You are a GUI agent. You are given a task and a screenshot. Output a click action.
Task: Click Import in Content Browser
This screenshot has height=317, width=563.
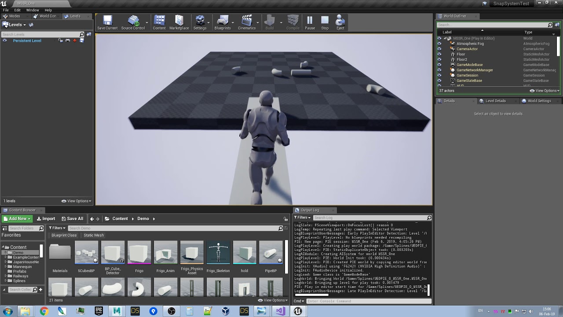click(46, 219)
